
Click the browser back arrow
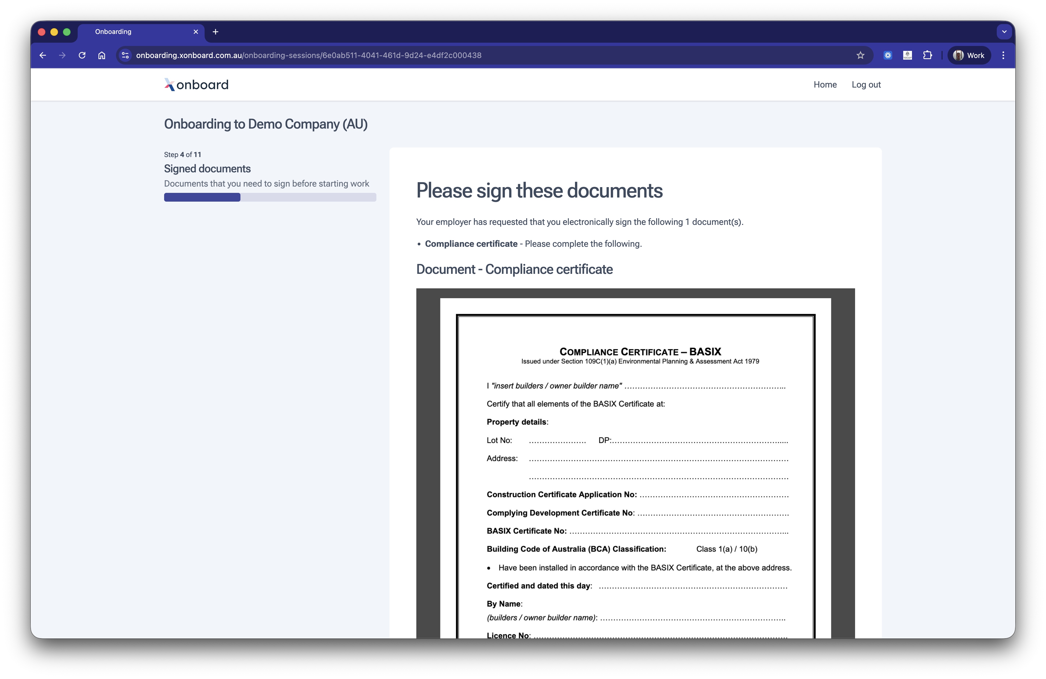coord(43,55)
